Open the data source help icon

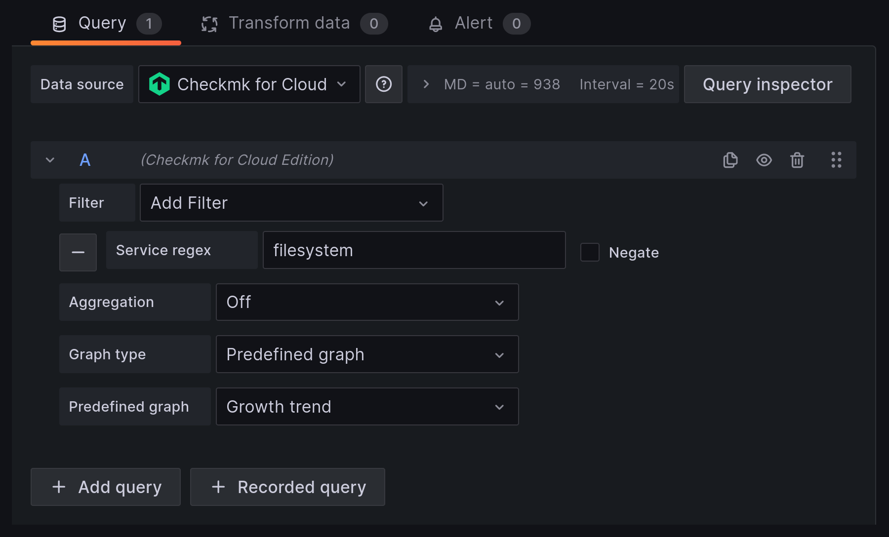click(384, 84)
